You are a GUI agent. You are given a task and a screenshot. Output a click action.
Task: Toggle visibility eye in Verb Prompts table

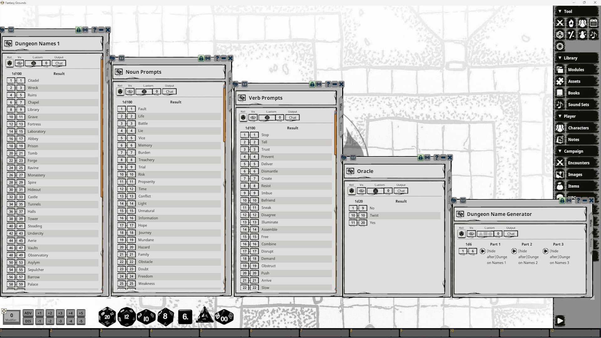253,118
